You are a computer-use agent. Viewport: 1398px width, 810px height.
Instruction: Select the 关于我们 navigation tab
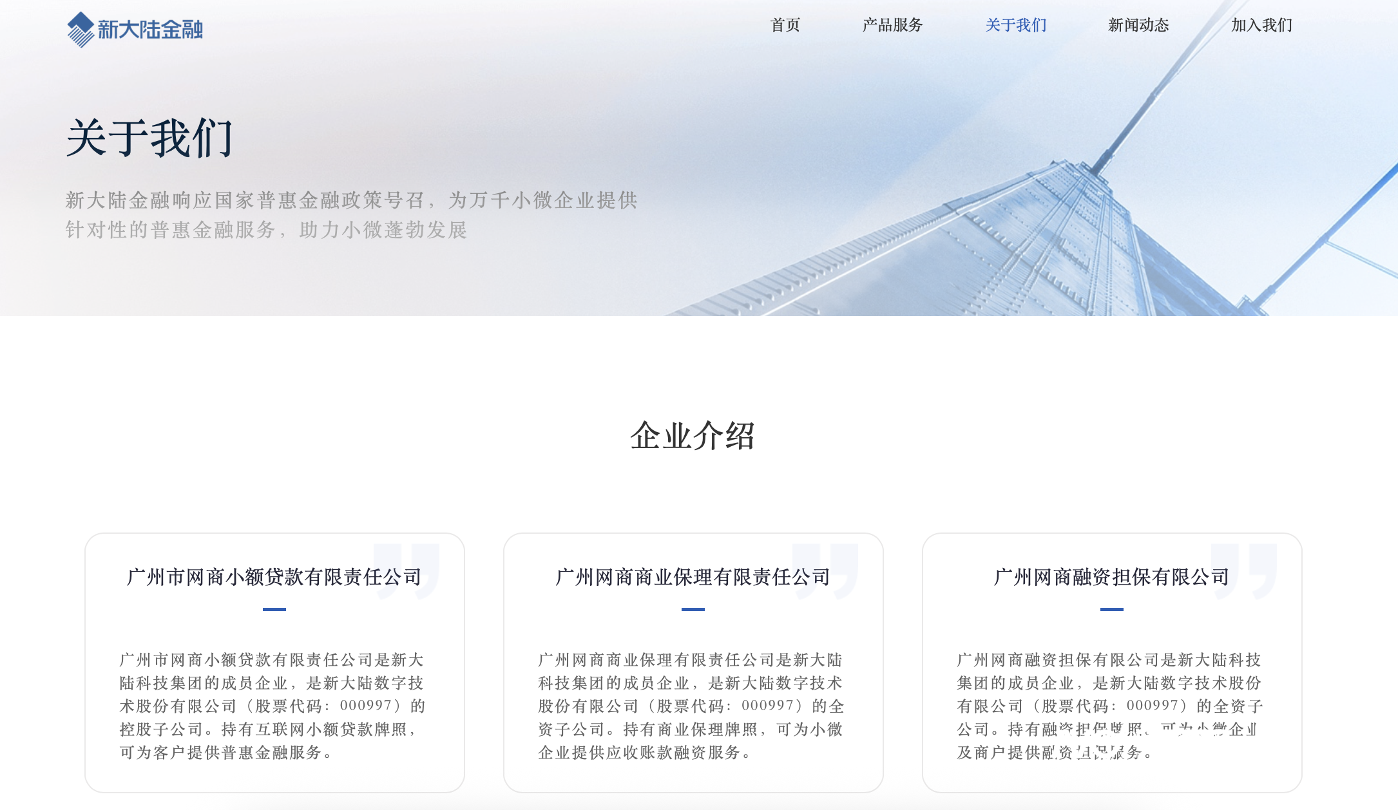[1015, 25]
